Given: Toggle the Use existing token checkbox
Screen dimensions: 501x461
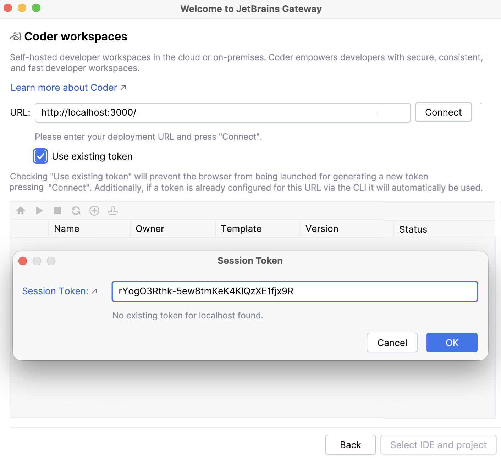Looking at the screenshot, I should (40, 156).
